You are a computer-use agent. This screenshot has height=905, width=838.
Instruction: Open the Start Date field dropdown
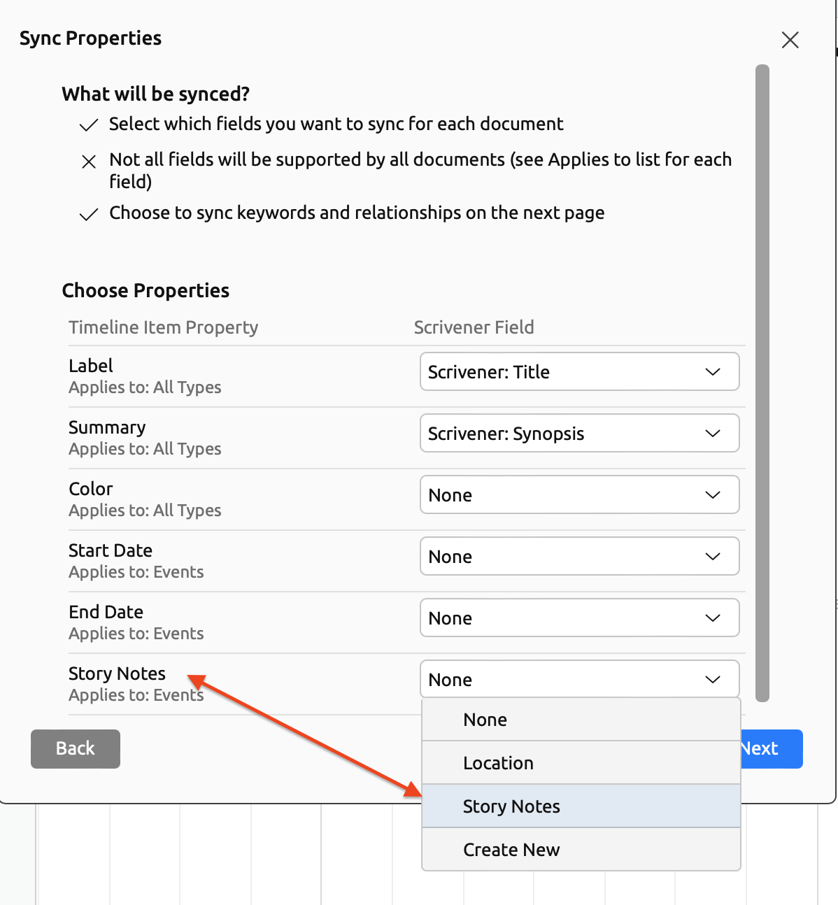[x=579, y=556]
